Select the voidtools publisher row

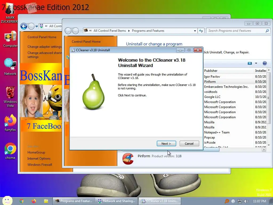click(211, 92)
